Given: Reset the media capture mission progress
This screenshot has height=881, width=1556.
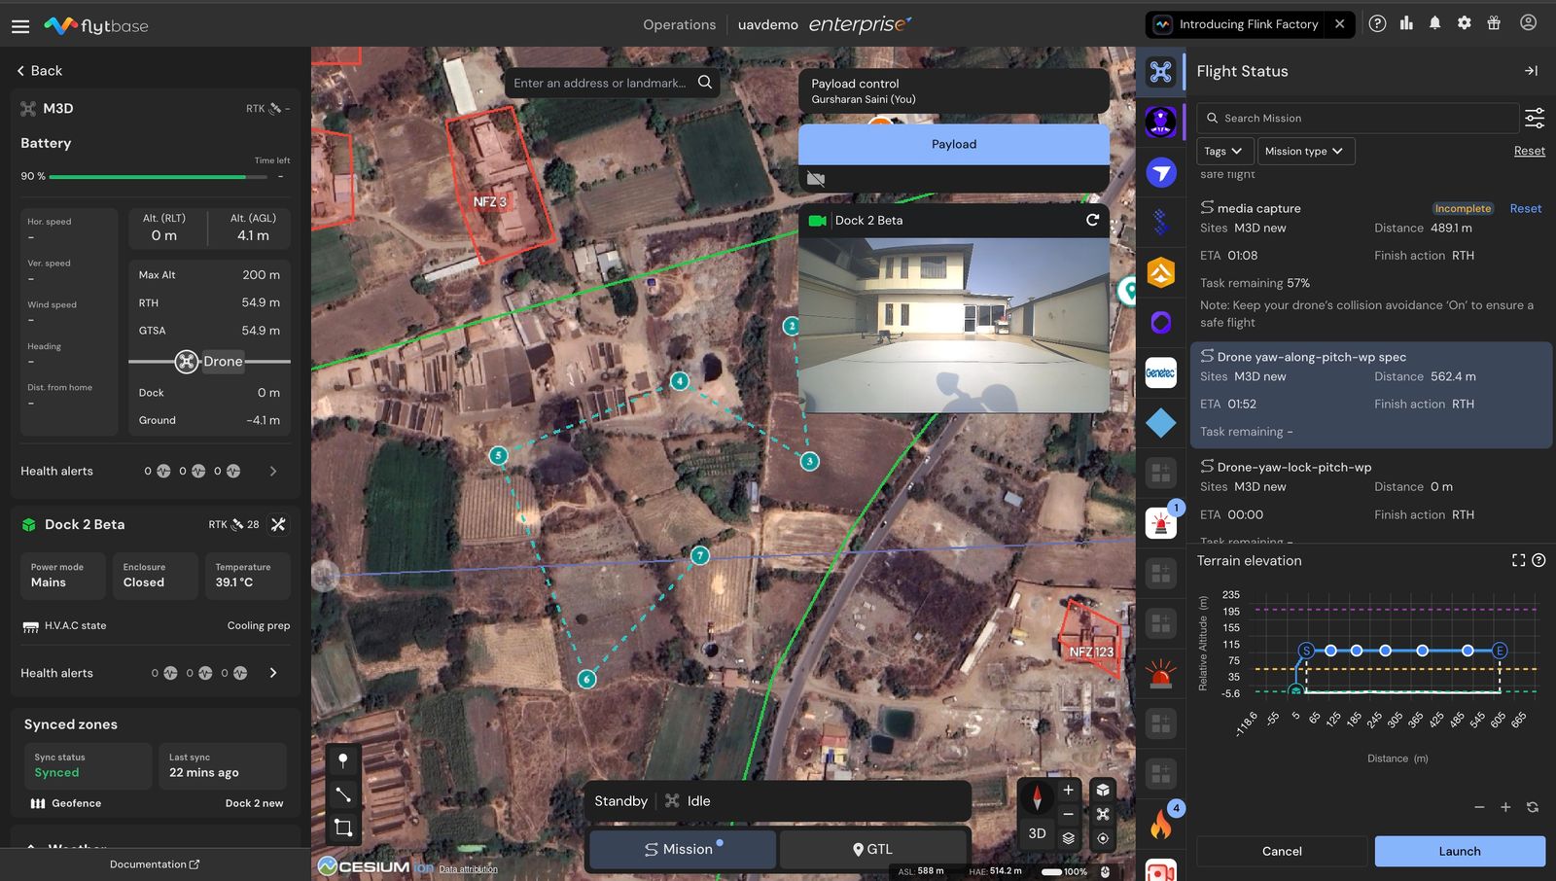Looking at the screenshot, I should [1525, 208].
